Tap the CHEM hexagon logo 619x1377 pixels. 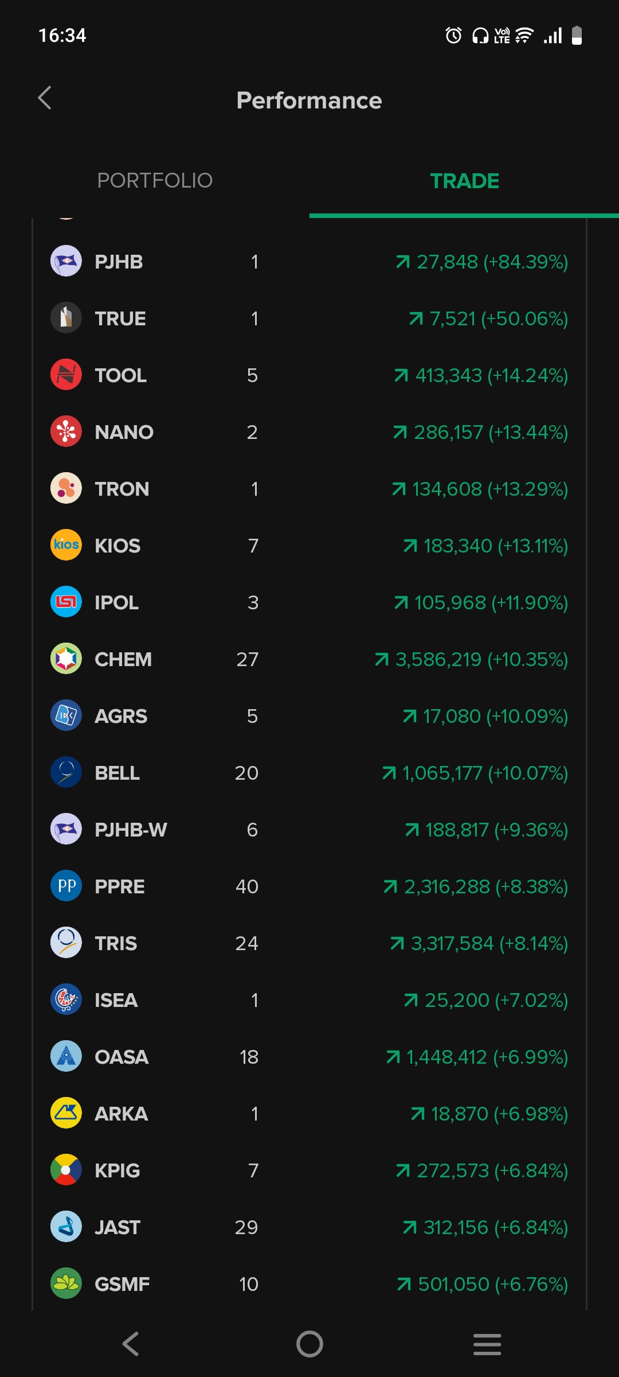66,659
